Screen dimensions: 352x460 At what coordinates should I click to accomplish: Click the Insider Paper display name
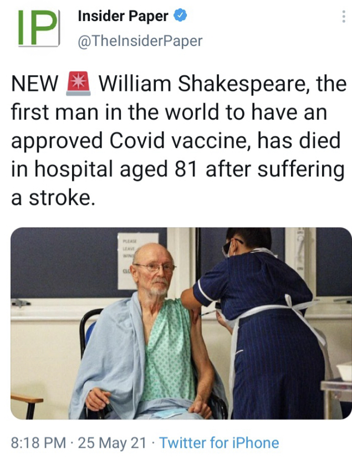(123, 16)
